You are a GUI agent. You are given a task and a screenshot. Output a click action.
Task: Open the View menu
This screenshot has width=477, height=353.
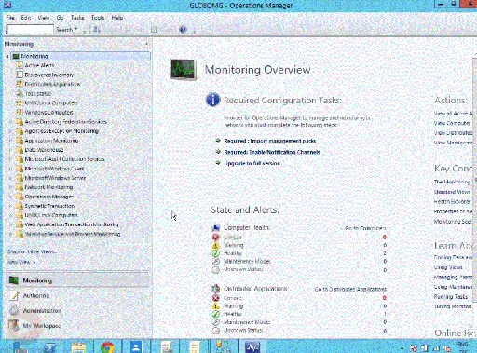click(44, 18)
